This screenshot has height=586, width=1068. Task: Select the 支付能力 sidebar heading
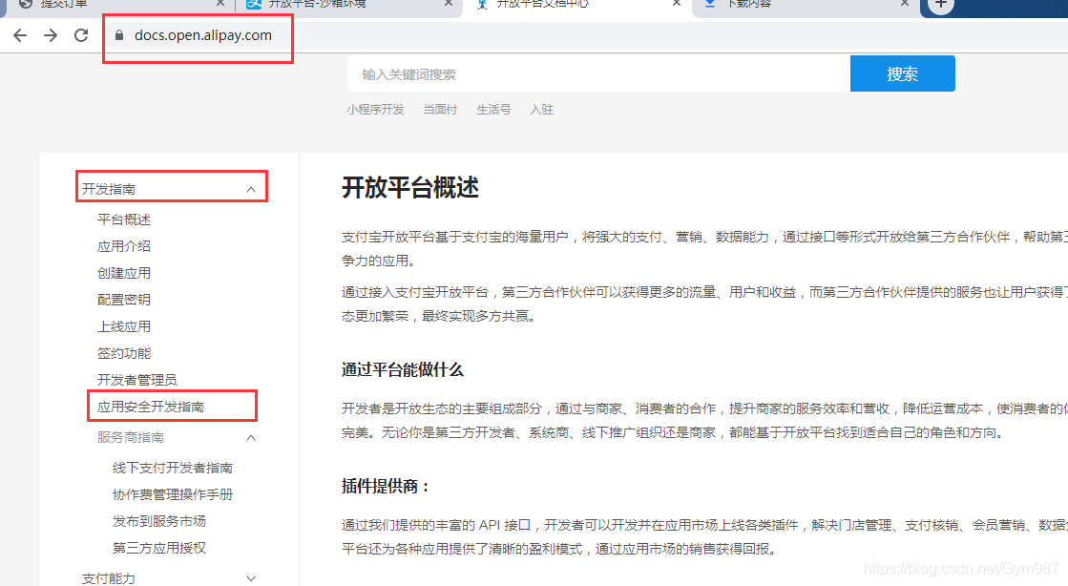click(108, 578)
